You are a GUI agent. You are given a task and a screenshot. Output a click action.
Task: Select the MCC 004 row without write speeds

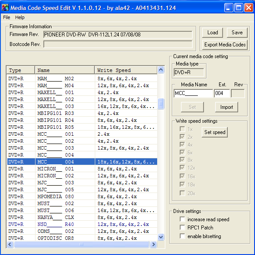[x=82, y=155]
